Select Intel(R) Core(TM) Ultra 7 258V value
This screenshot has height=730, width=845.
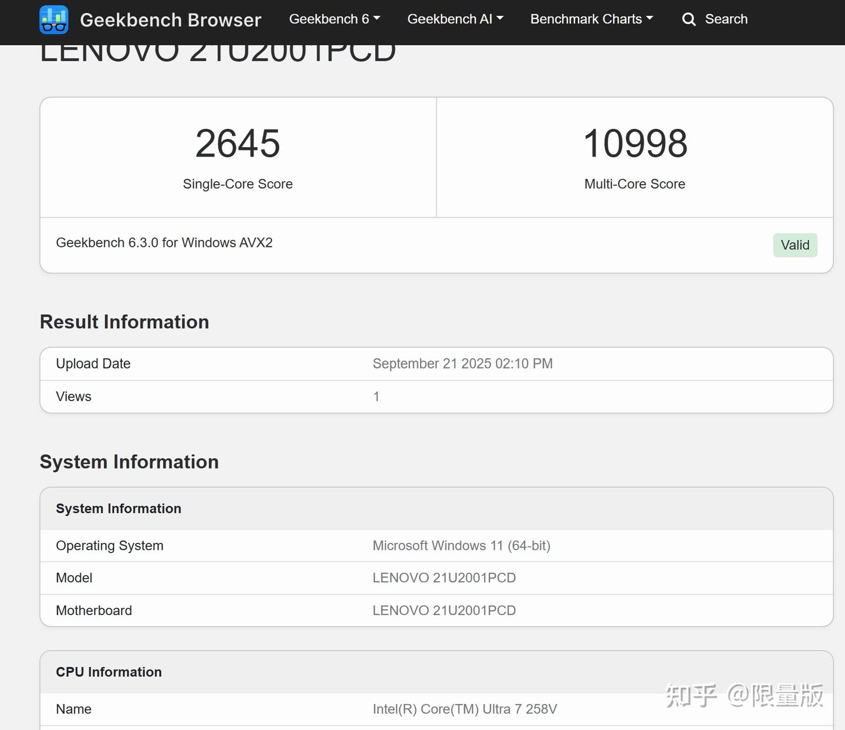[x=465, y=709]
